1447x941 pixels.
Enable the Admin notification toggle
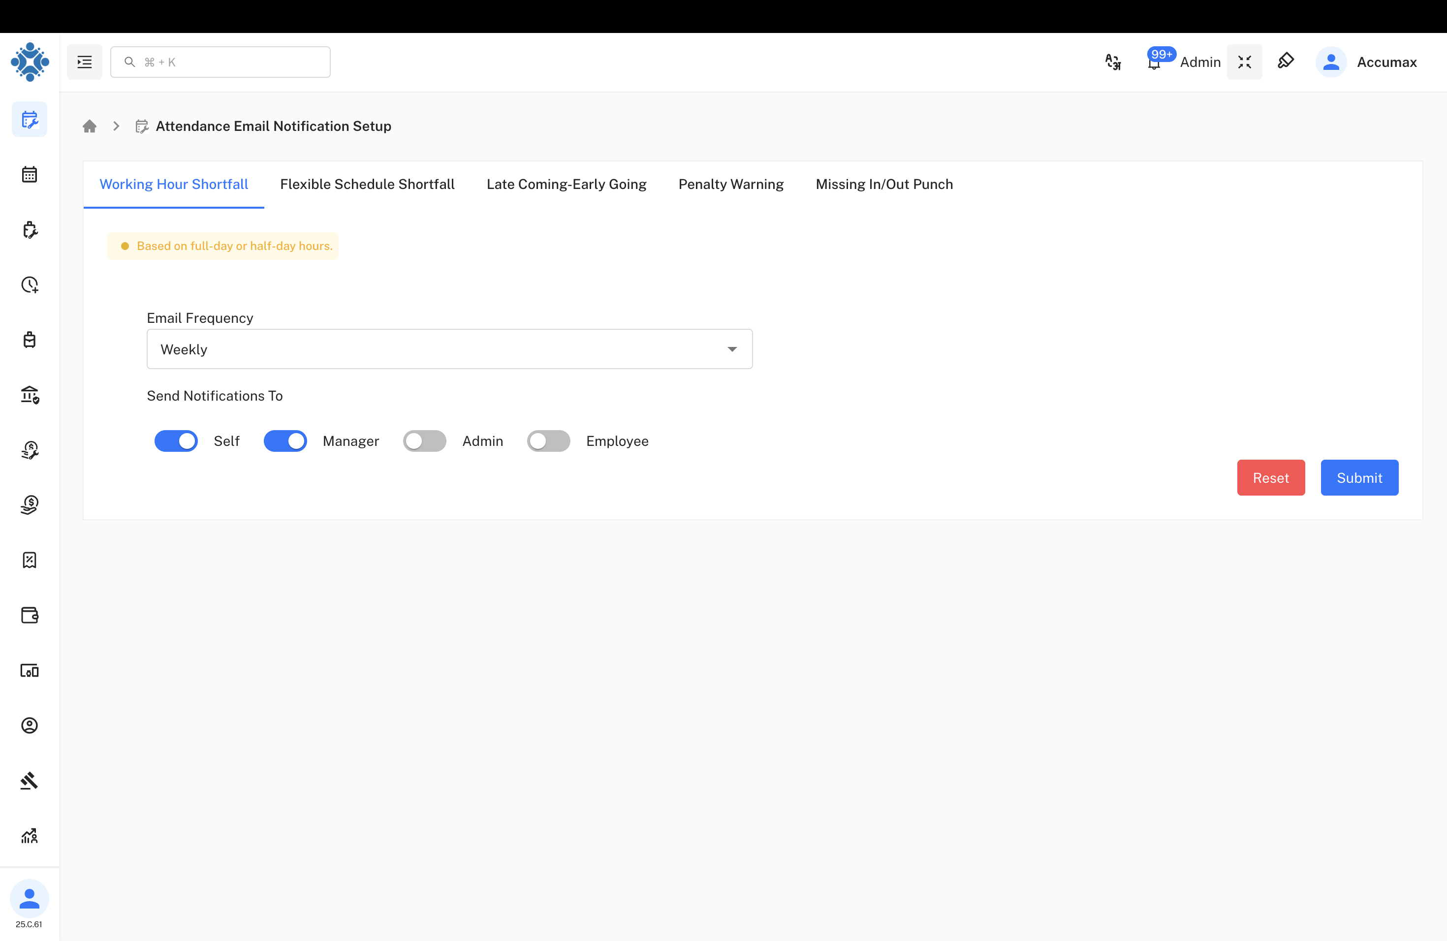point(424,440)
